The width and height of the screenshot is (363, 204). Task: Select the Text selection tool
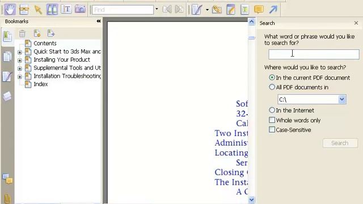pos(66,10)
